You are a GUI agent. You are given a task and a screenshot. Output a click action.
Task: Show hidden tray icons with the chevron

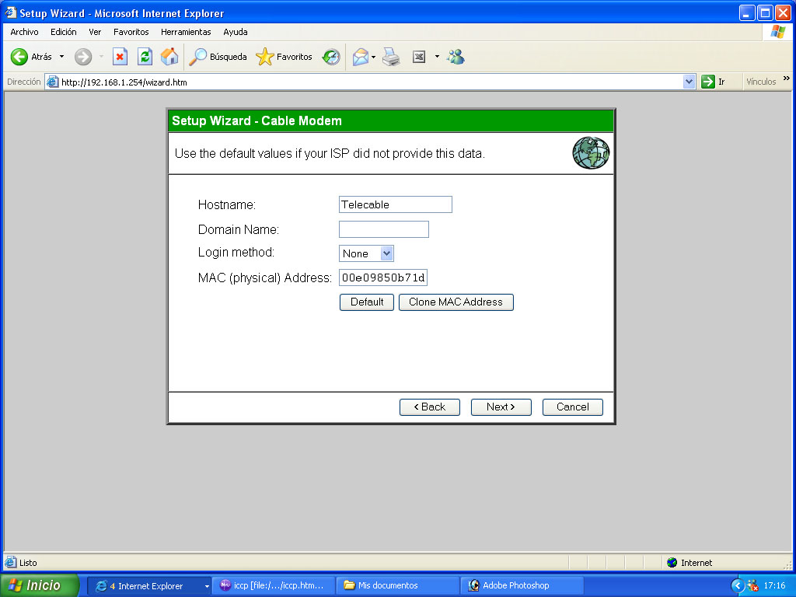(x=738, y=586)
